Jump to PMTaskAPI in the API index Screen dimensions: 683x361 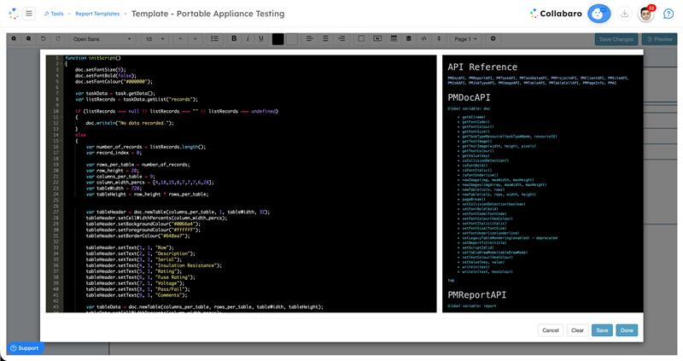coord(506,78)
